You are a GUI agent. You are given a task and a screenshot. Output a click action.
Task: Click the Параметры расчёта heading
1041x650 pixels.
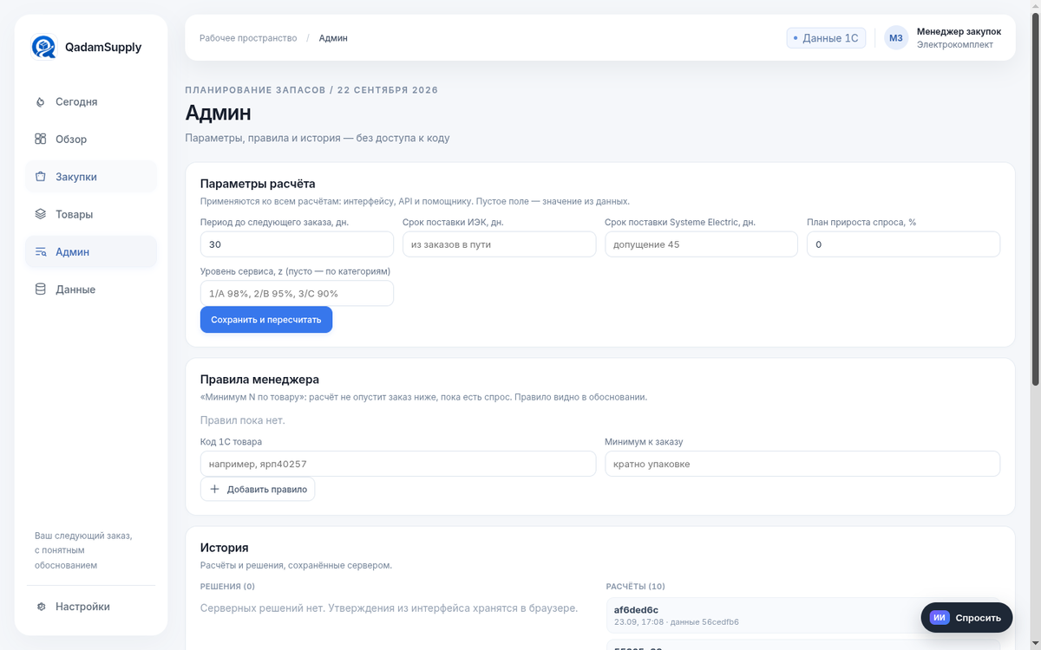(x=258, y=184)
